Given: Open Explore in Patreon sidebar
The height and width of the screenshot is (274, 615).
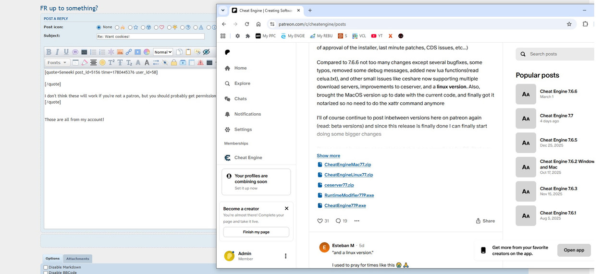Looking at the screenshot, I should (x=237, y=83).
